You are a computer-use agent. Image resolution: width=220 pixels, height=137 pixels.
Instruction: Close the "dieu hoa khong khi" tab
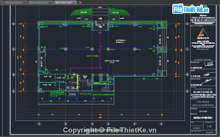click(51, 3)
